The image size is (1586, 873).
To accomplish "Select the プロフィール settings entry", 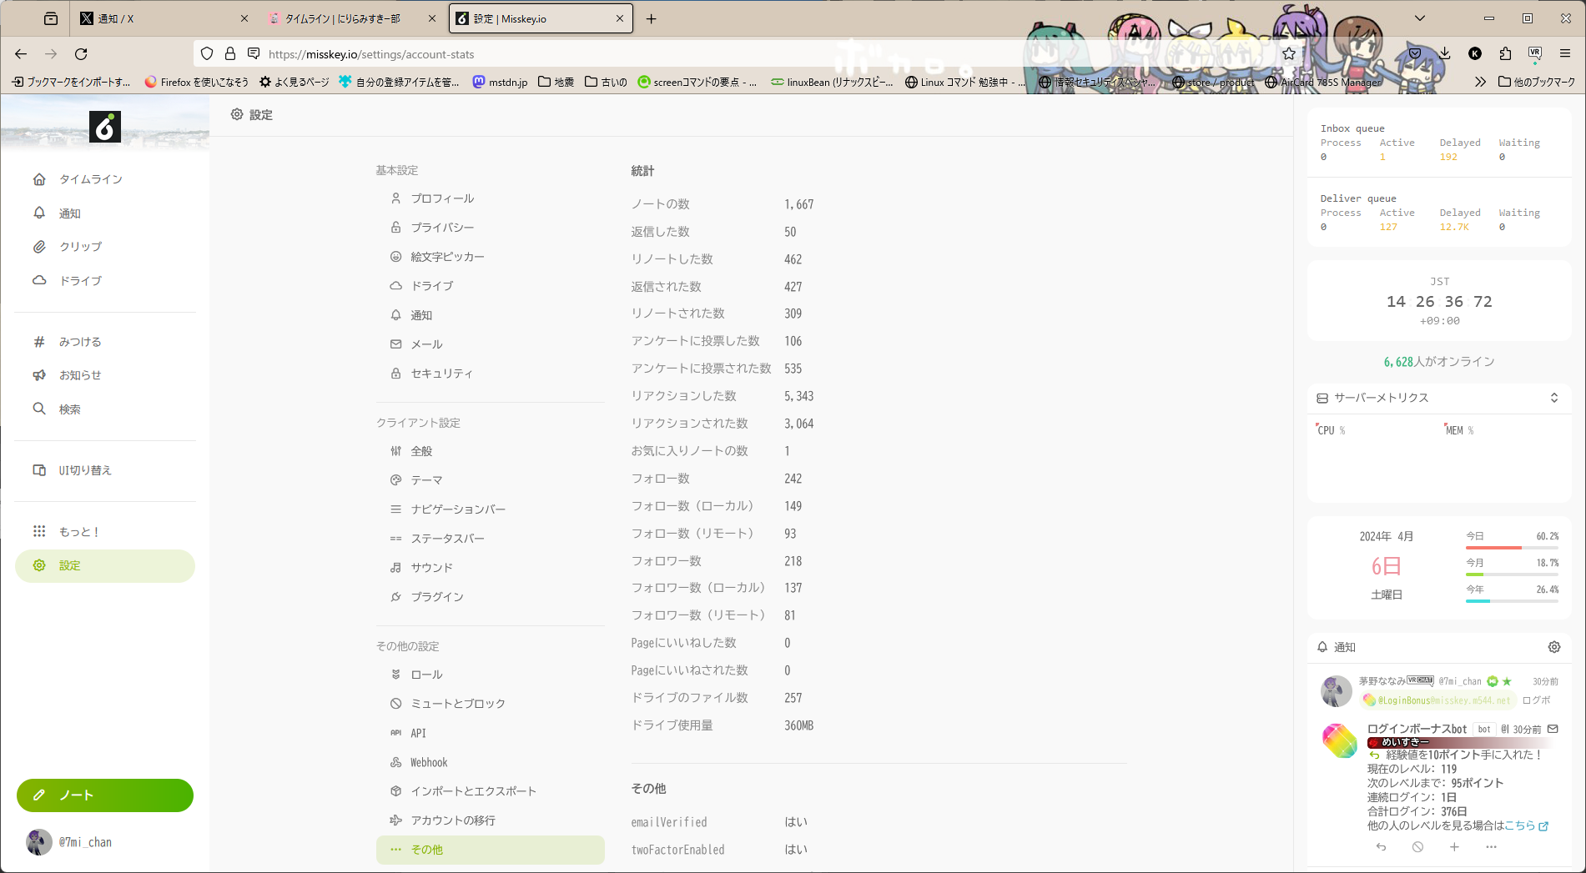I will (x=441, y=198).
